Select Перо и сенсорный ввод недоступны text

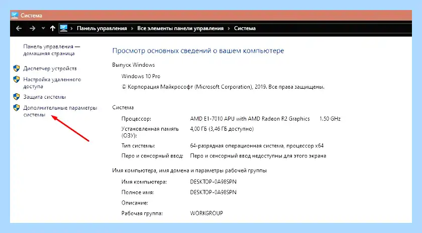coord(258,156)
